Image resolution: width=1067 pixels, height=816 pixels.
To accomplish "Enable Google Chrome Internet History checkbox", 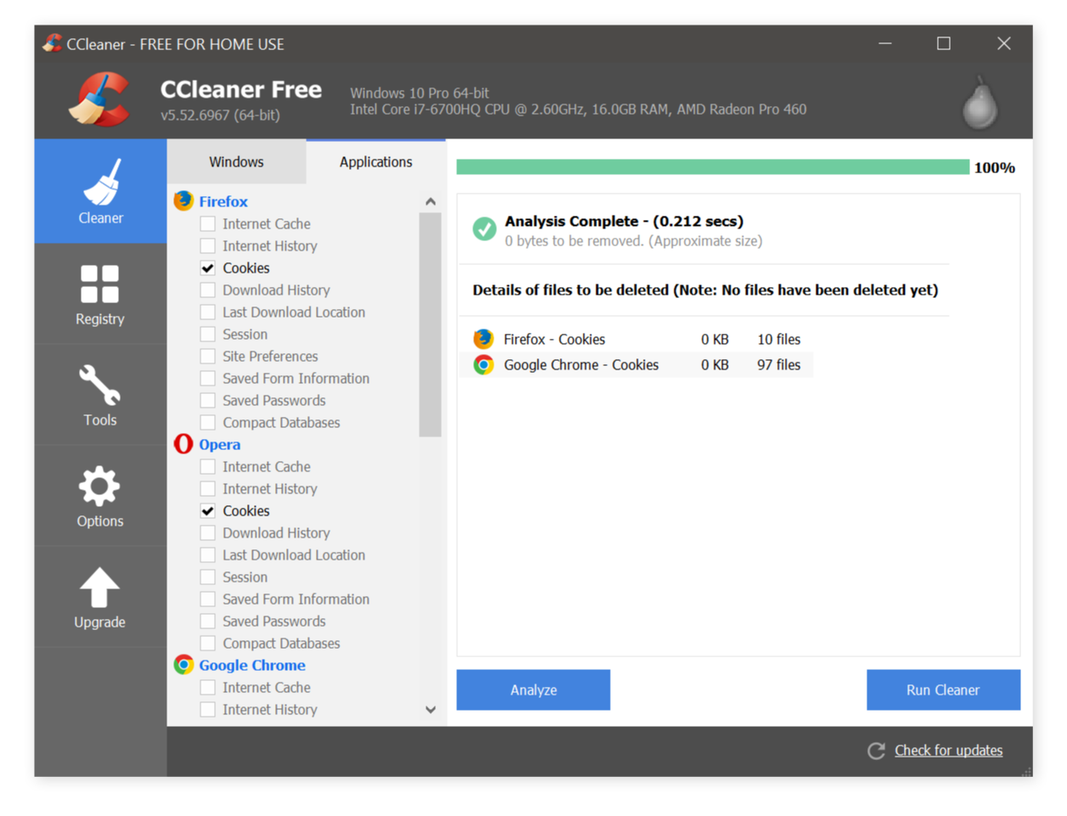I will (207, 709).
